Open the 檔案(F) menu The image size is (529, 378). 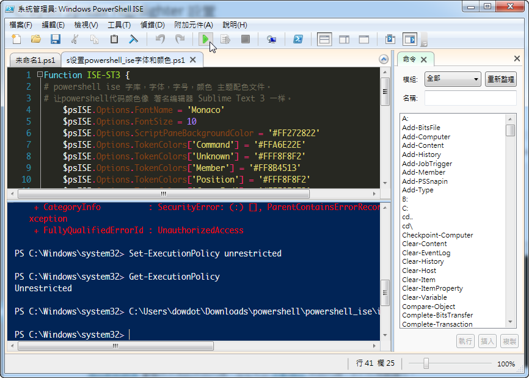(21, 24)
